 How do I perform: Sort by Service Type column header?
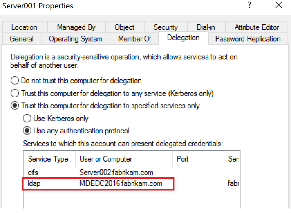48,159
